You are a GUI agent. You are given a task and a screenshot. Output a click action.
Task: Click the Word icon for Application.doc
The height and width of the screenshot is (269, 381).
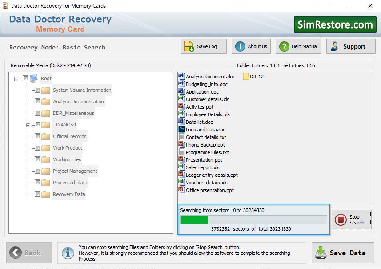click(181, 91)
